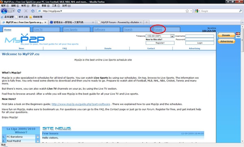Viewport: 244px width, 147px height.
Task: Open the Advertising sub-navigation link
Action: [x=194, y=48]
